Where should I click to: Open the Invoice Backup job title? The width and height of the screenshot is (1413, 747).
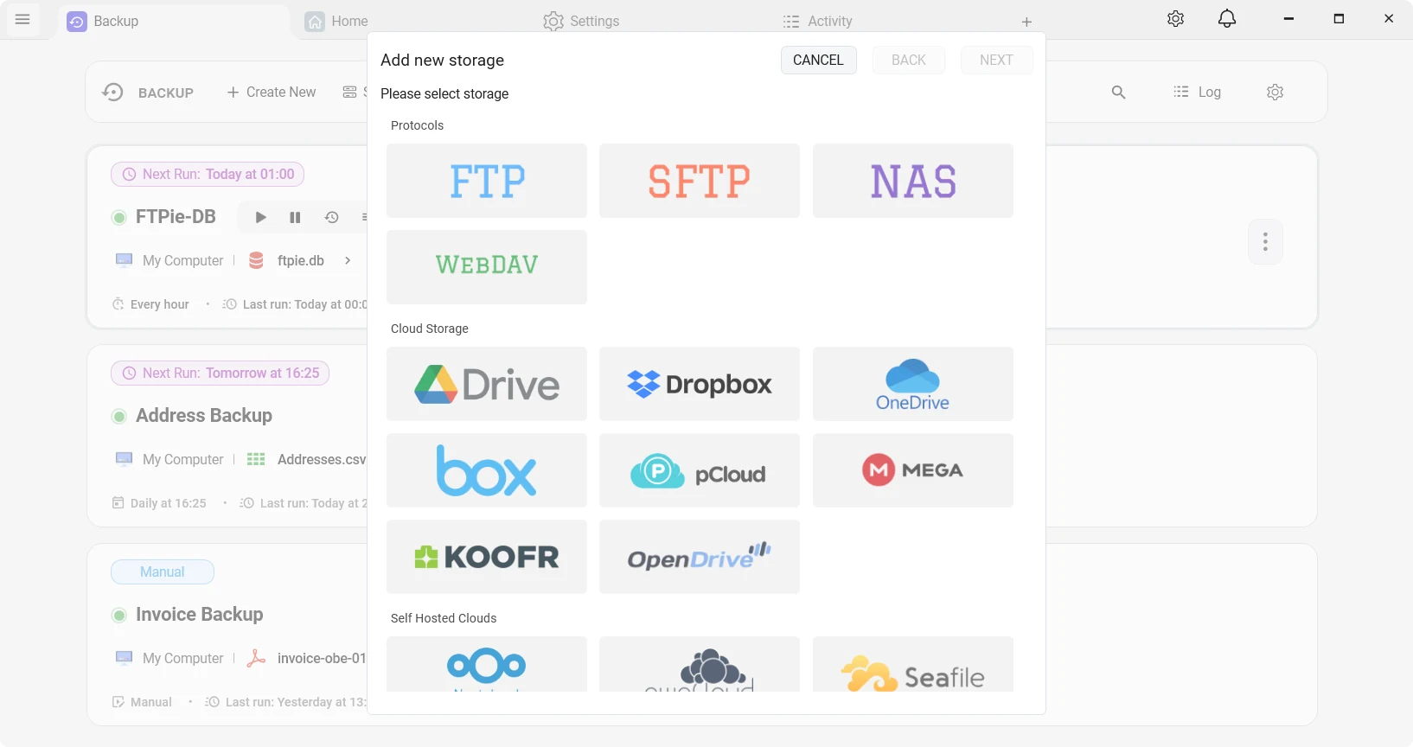[200, 615]
